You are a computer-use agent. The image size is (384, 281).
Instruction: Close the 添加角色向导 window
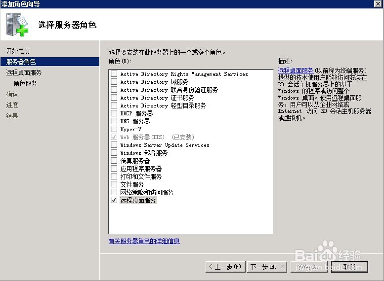coord(378,3)
